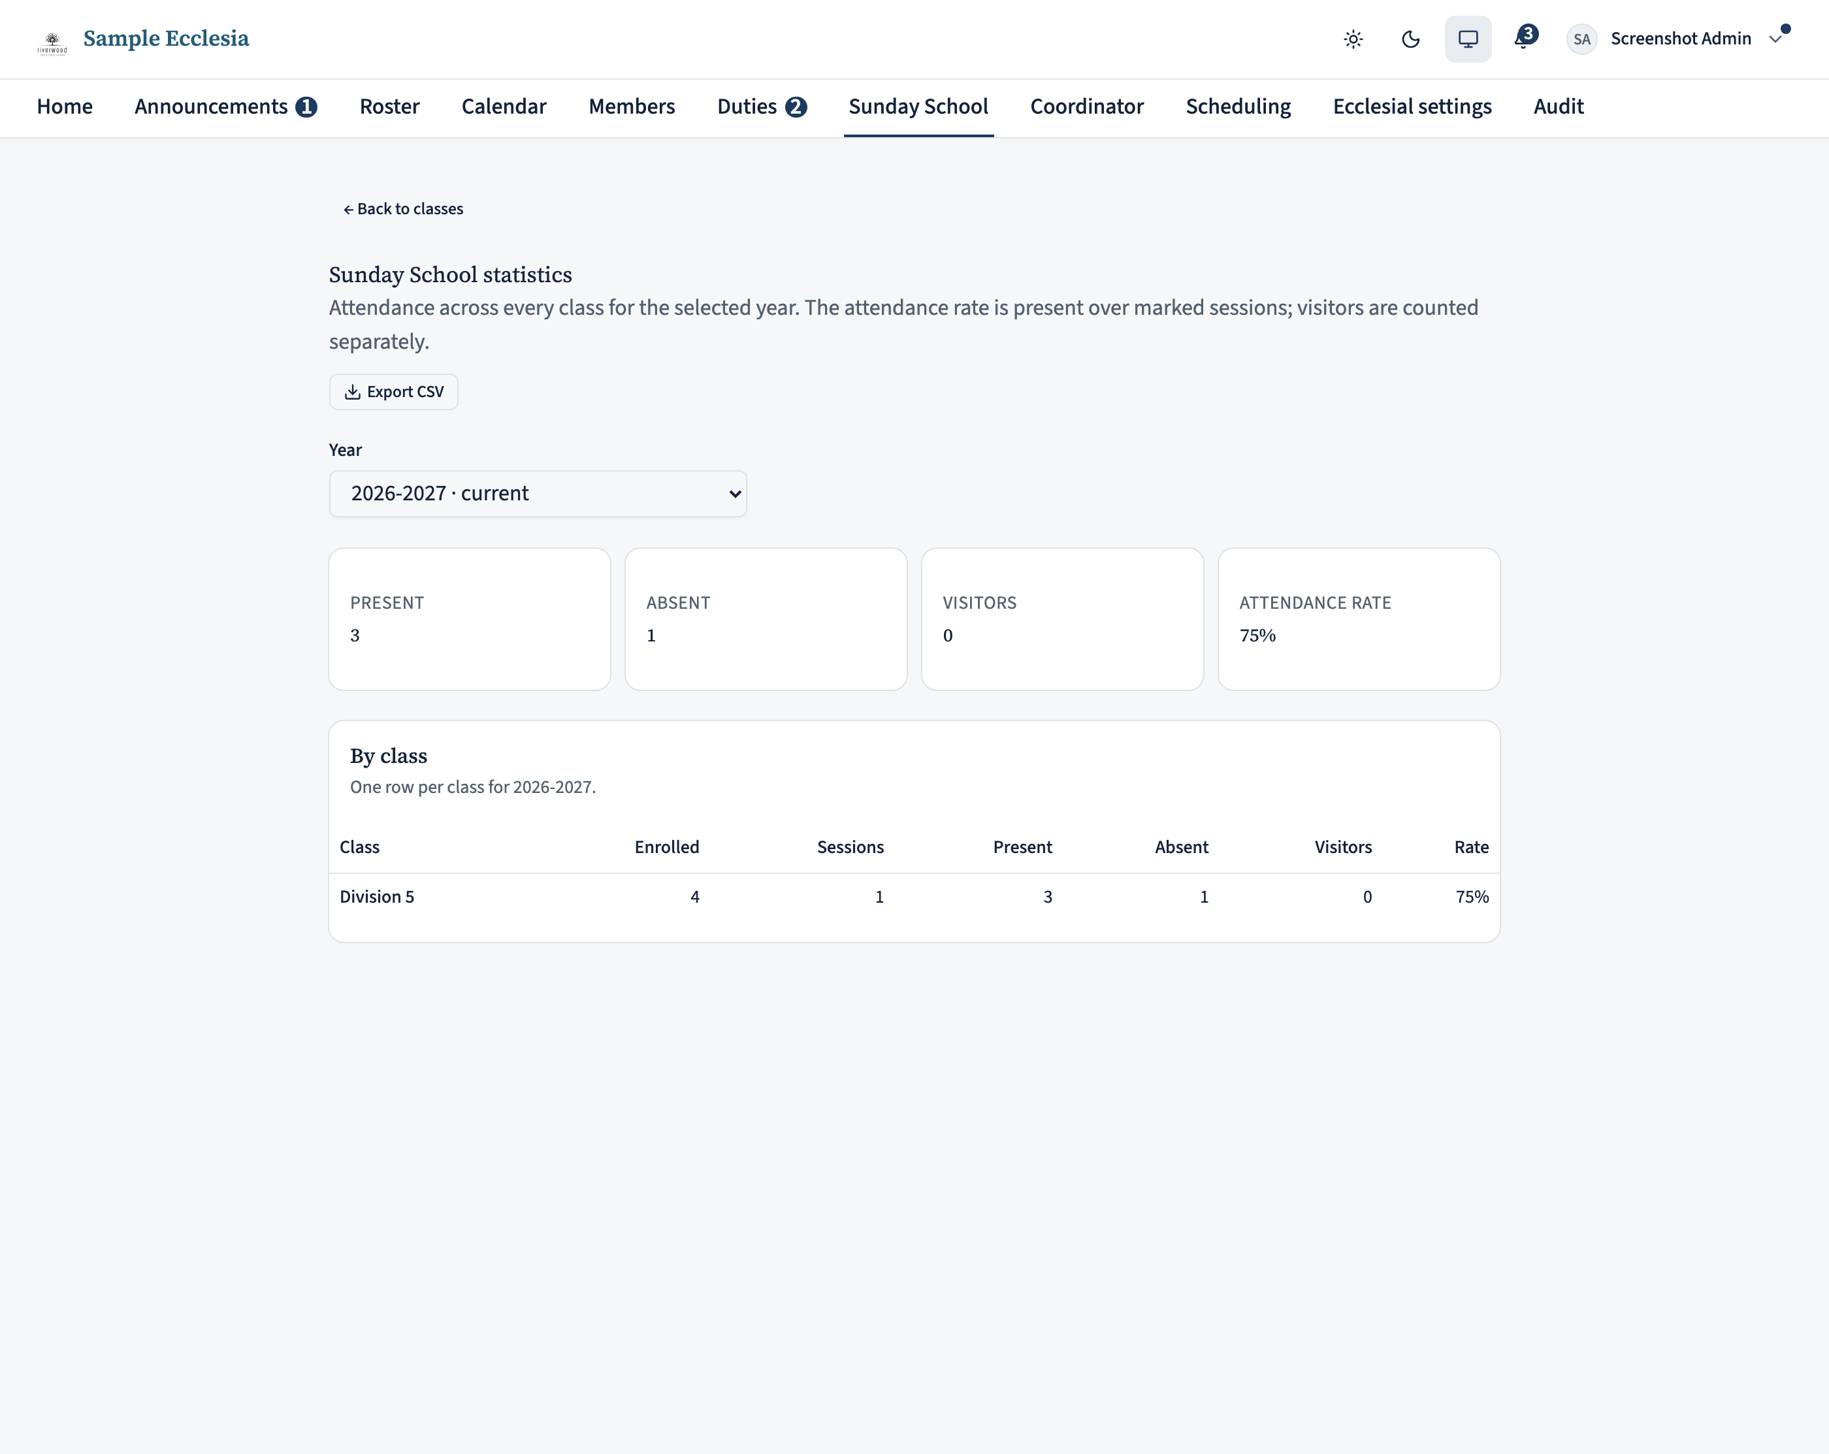The image size is (1829, 1454).
Task: Click the Back to classes link
Action: coord(403,208)
